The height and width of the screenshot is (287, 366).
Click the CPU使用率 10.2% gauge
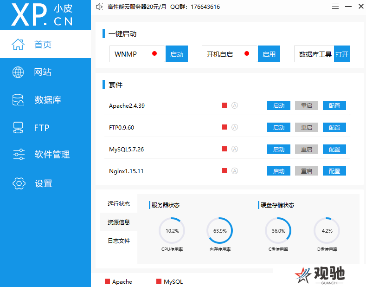pyautogui.click(x=172, y=231)
